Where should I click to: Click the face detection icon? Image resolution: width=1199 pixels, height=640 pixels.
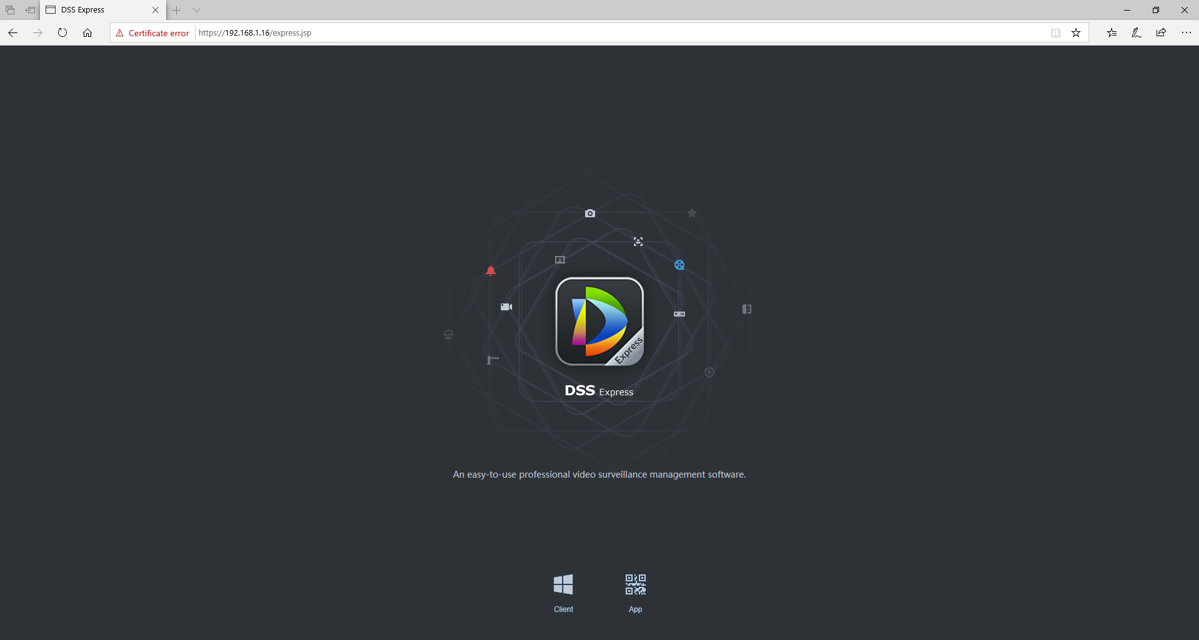[x=638, y=242]
